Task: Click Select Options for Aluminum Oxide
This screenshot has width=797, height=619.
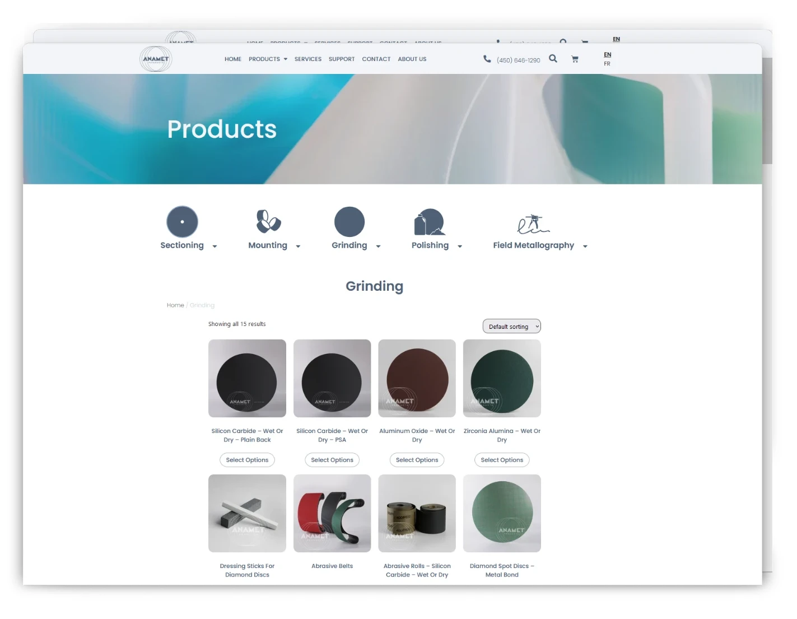Action: [x=417, y=460]
